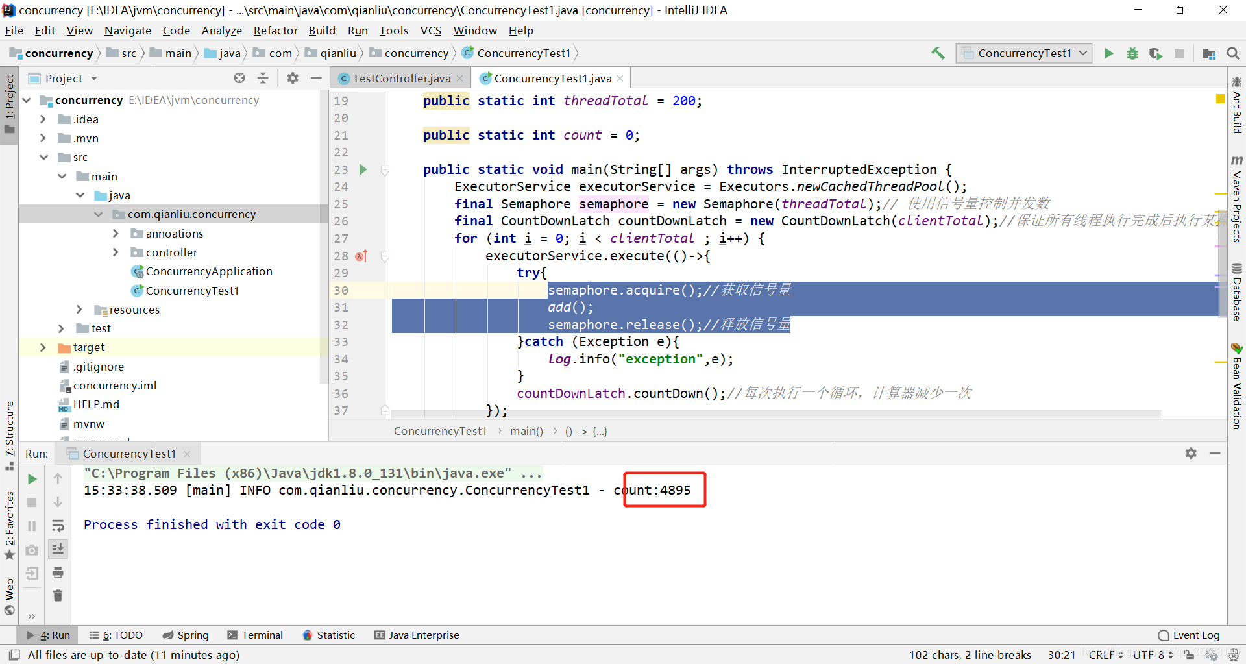Open Run panel settings gear

tap(1191, 453)
